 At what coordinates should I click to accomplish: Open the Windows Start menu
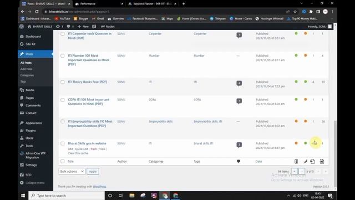(23, 196)
